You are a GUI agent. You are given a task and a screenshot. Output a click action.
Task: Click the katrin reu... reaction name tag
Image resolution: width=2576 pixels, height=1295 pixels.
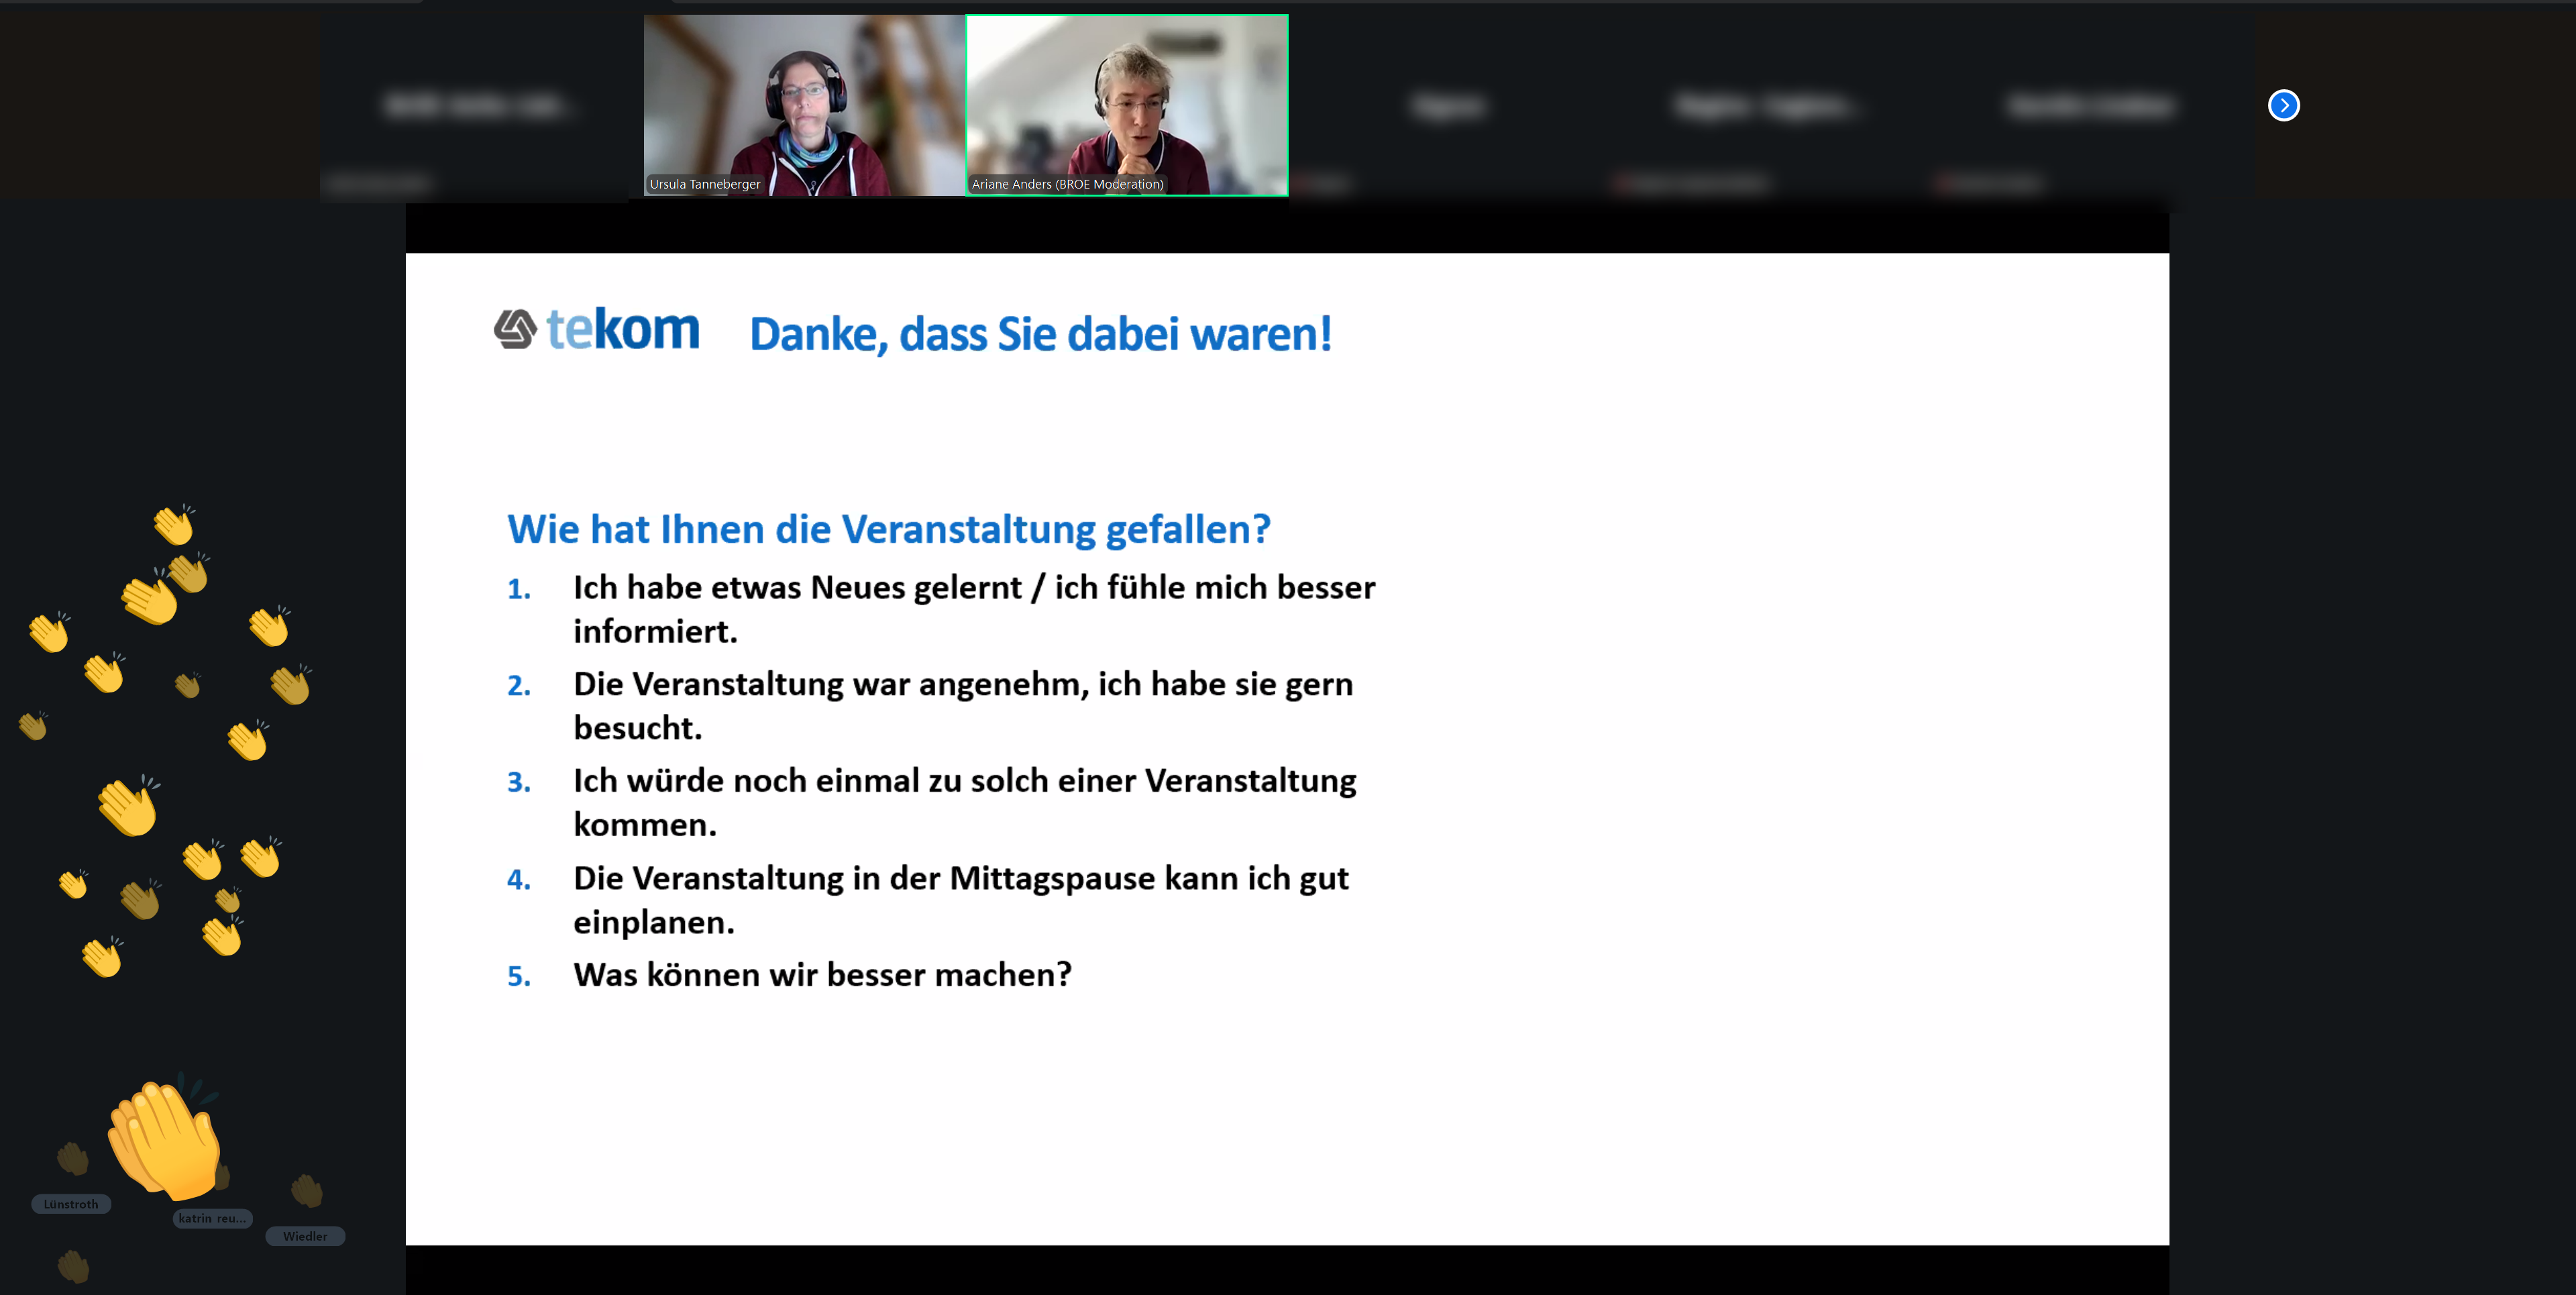click(x=212, y=1218)
